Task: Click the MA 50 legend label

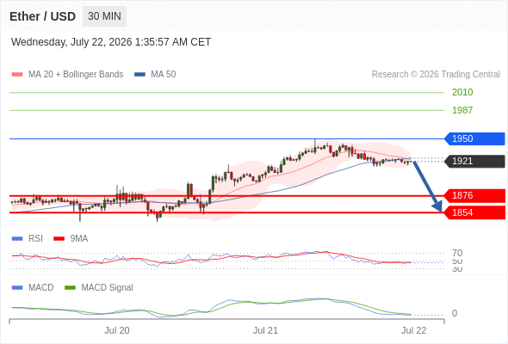Action: (x=164, y=75)
